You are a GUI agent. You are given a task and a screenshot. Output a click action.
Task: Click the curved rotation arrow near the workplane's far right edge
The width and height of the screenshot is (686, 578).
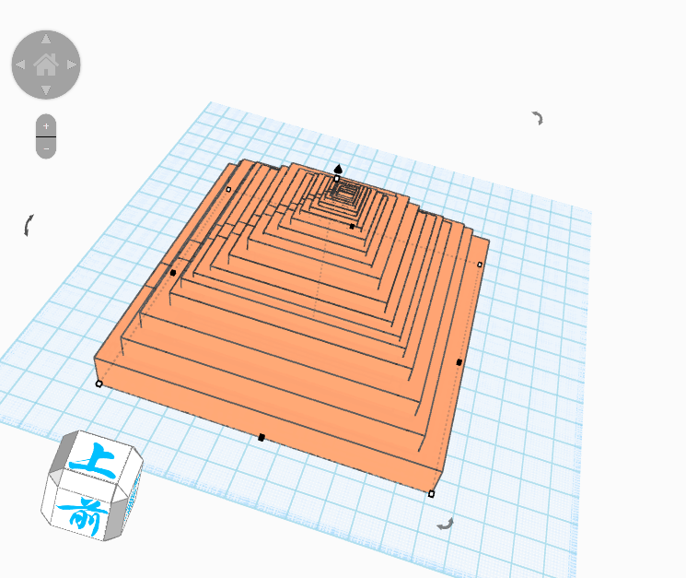click(x=537, y=118)
